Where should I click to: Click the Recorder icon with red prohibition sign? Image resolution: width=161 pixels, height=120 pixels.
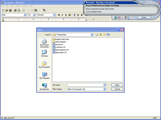point(119,17)
